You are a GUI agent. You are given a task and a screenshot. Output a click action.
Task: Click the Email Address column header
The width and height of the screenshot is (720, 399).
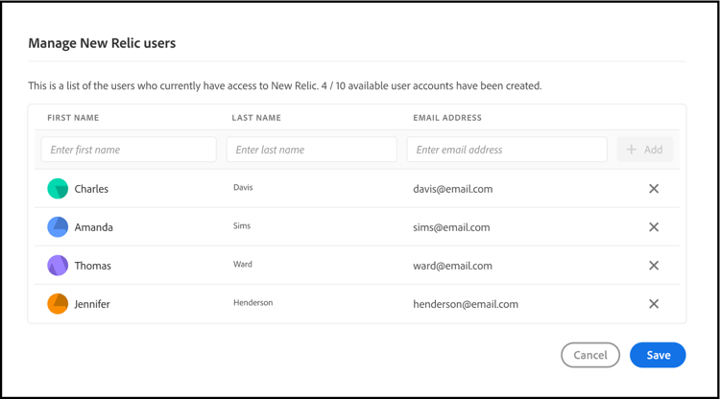447,118
